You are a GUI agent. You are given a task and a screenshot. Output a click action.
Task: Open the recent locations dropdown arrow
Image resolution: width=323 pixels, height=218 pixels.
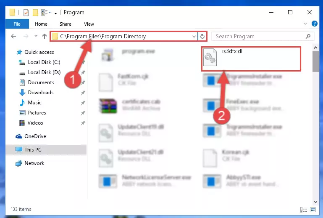[36, 36]
